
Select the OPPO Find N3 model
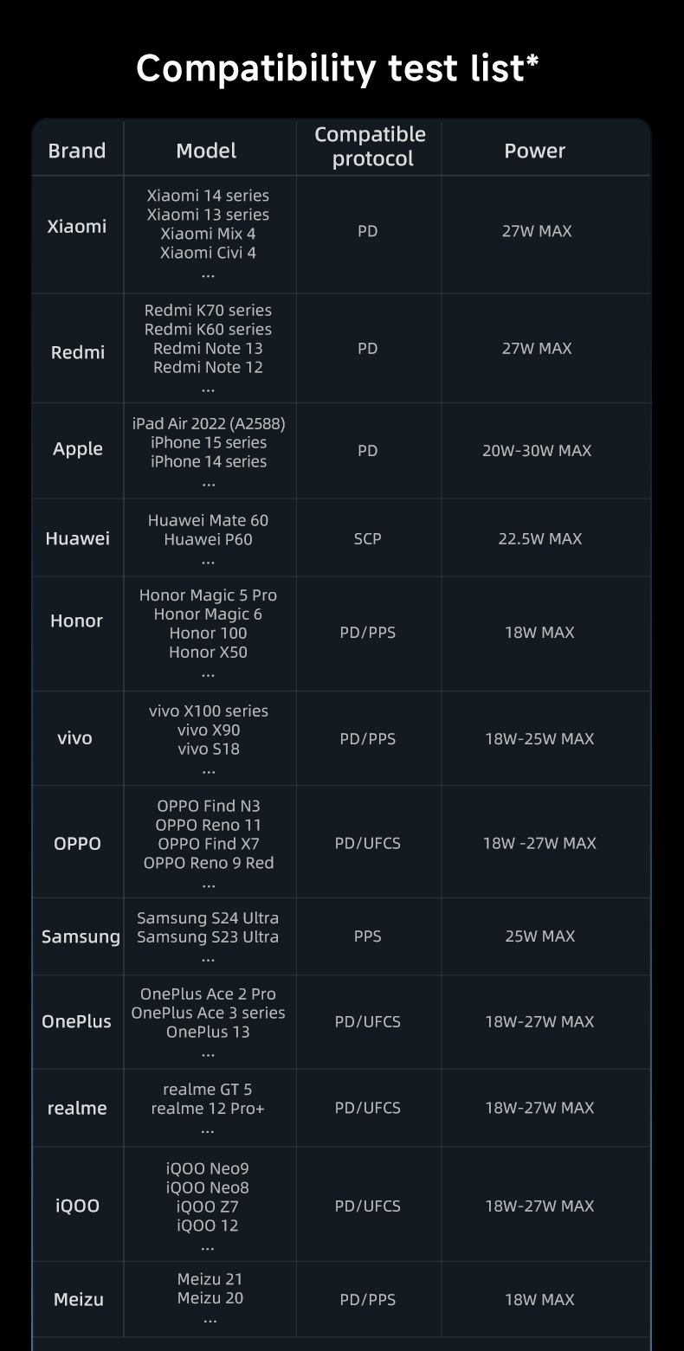(209, 806)
